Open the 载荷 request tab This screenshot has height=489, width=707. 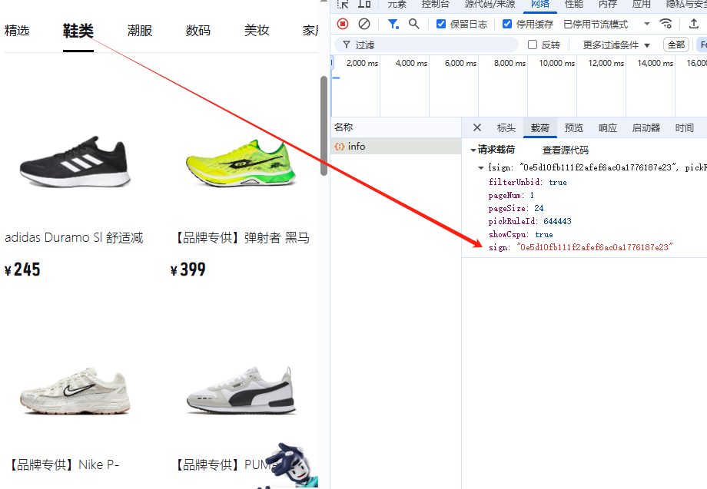(x=540, y=128)
